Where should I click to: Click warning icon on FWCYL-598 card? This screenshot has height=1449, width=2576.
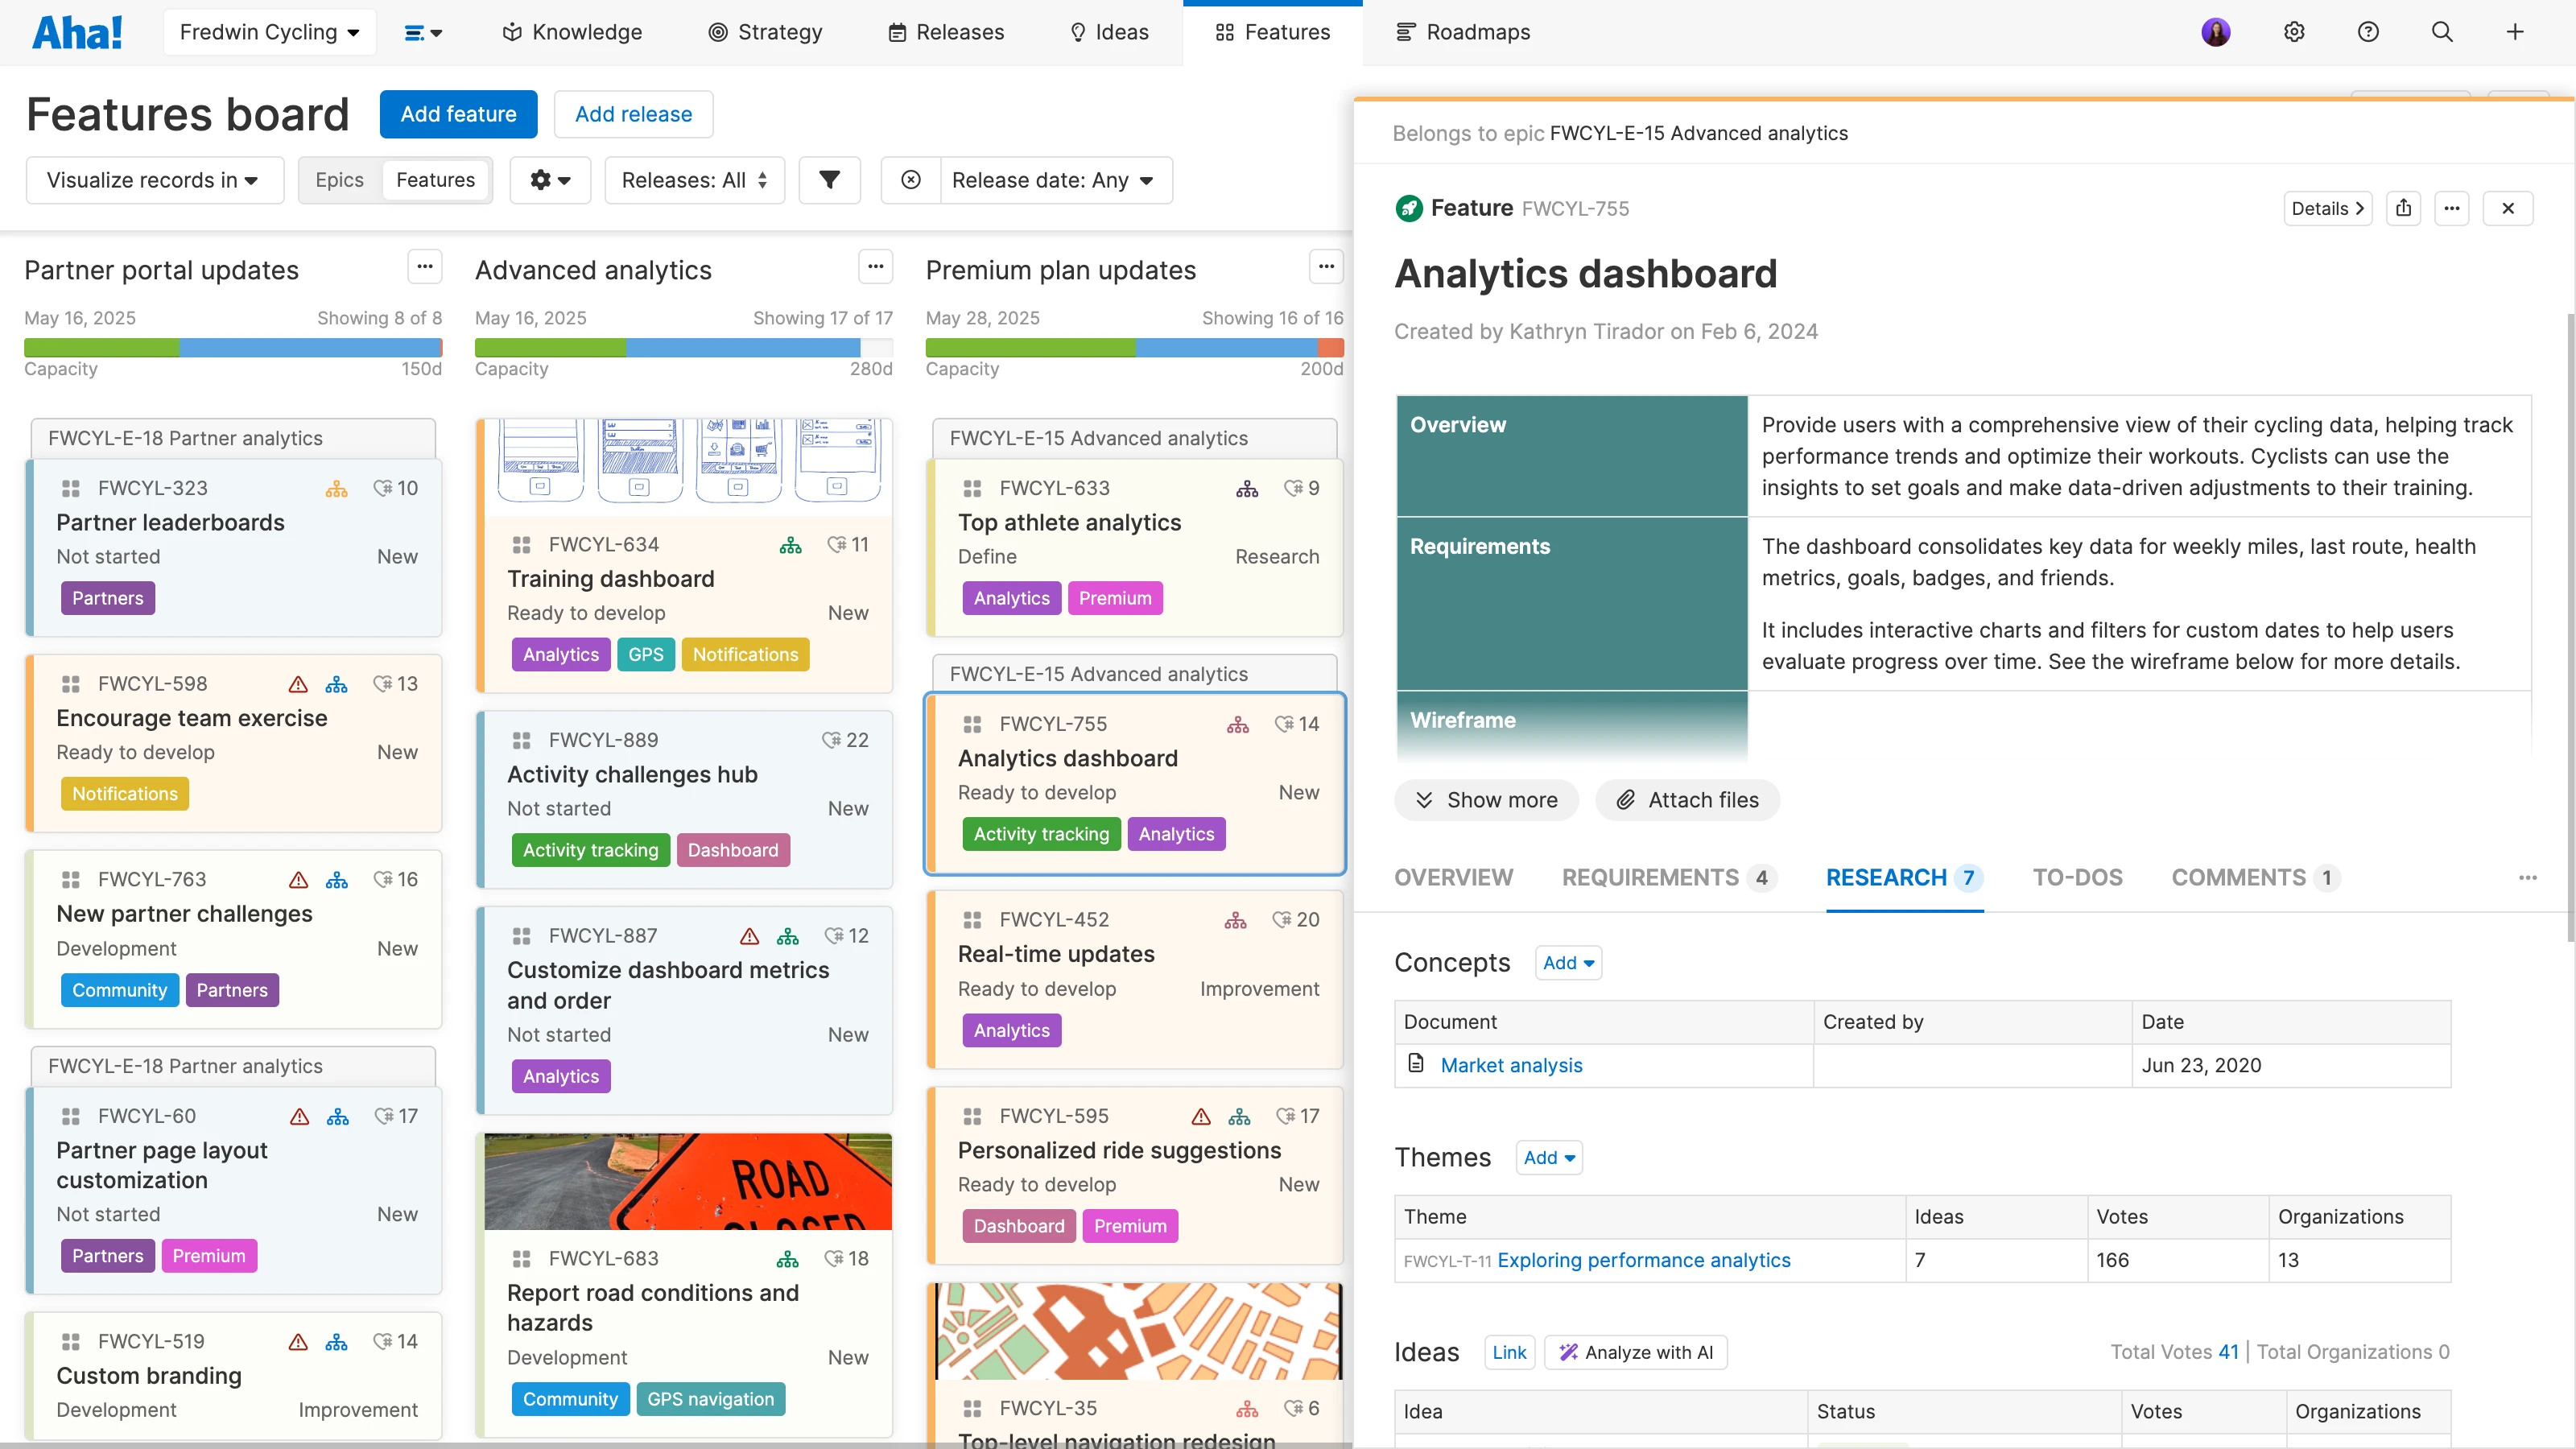[298, 684]
